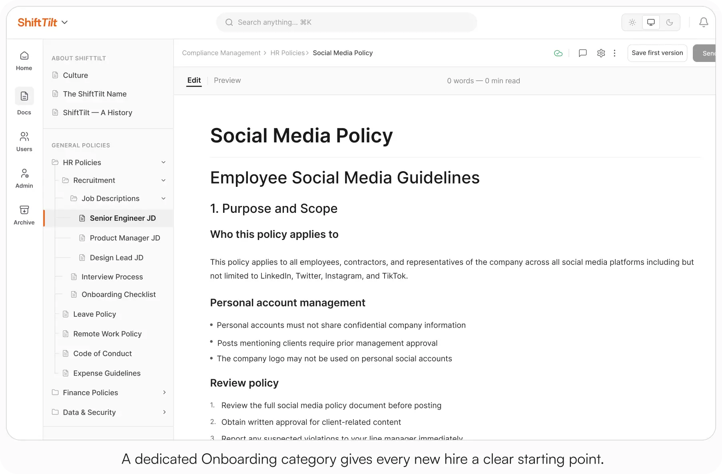
Task: Collapse the Recruitment folder
Action: point(164,180)
